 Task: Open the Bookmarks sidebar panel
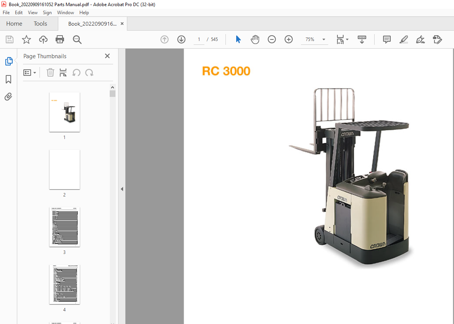[8, 79]
